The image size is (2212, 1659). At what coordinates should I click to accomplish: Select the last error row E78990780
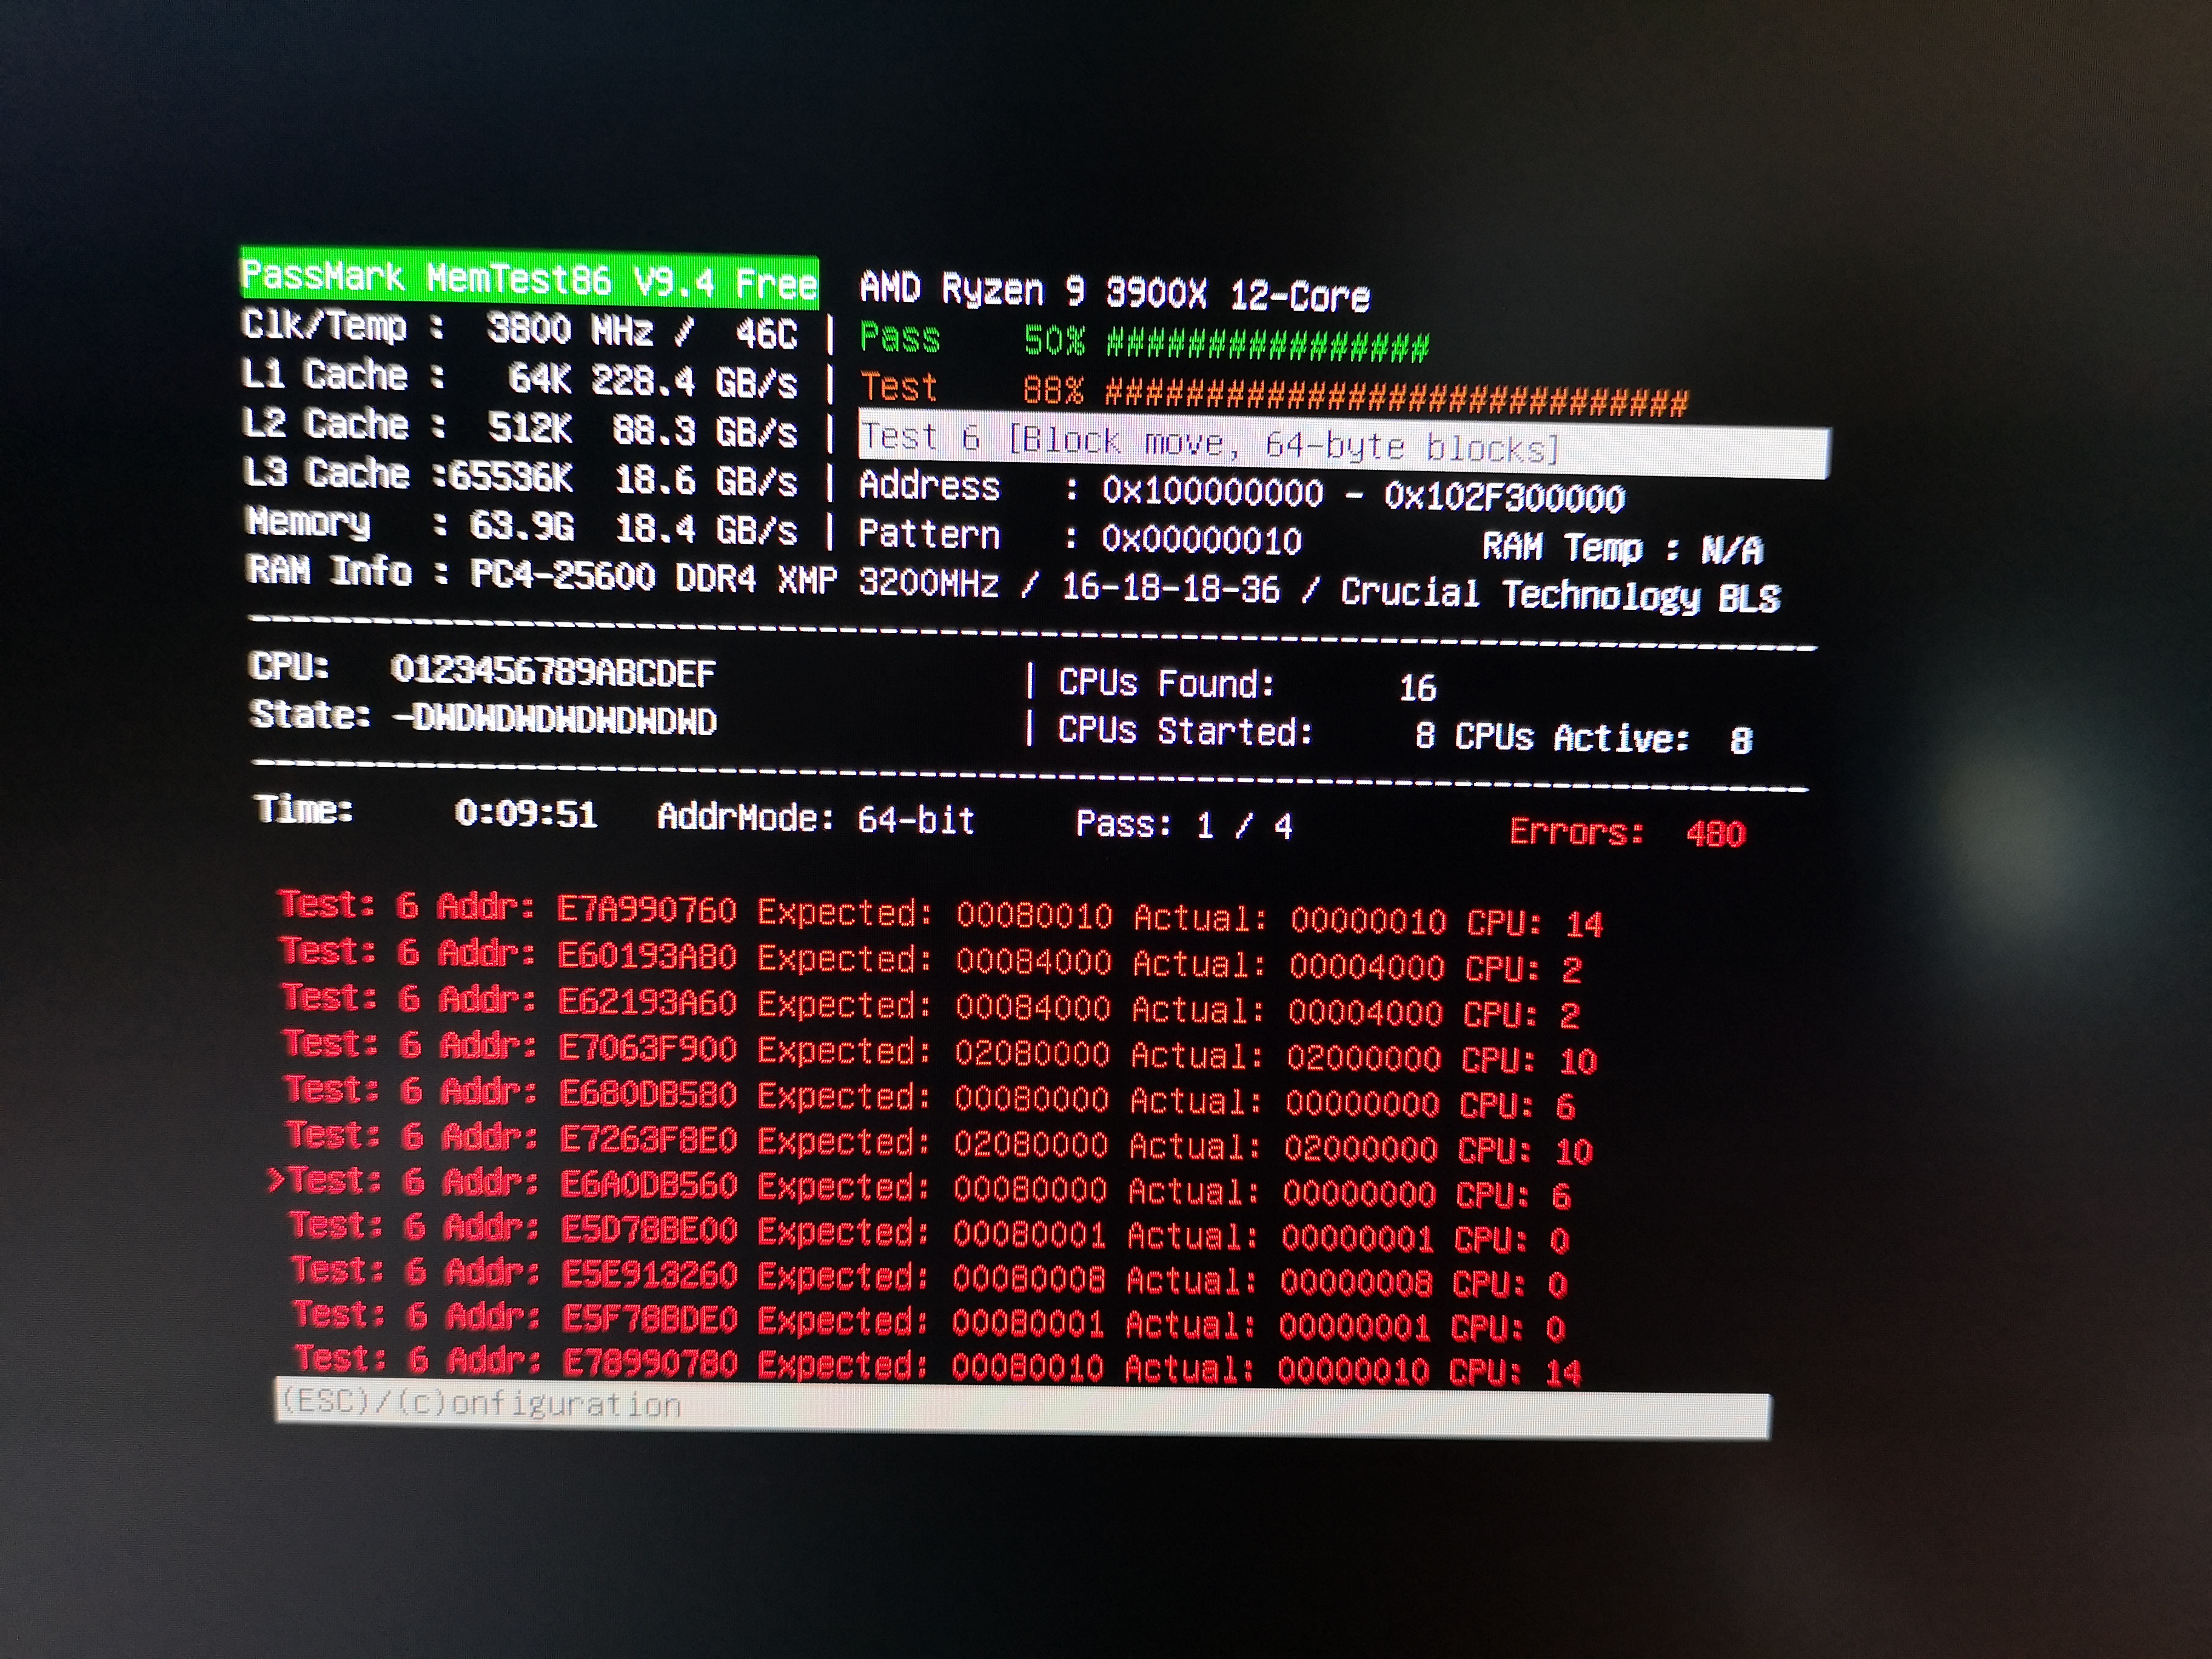[x=936, y=1365]
